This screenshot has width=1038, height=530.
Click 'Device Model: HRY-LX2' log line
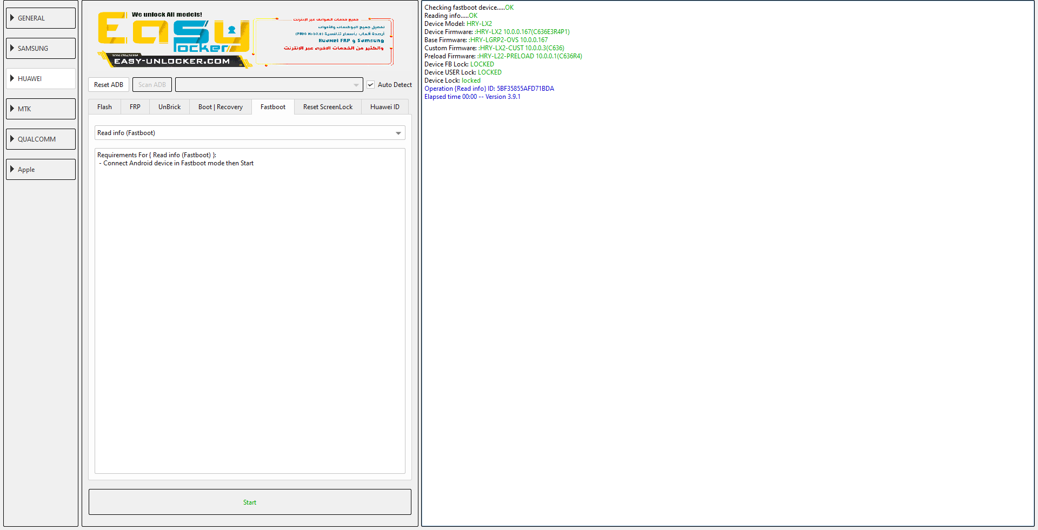[458, 24]
